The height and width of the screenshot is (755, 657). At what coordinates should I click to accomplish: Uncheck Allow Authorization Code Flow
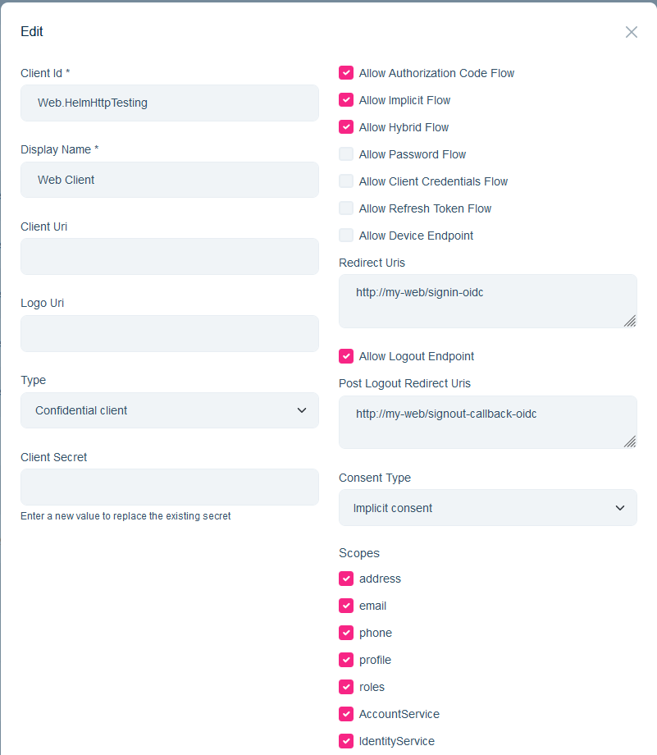[346, 73]
